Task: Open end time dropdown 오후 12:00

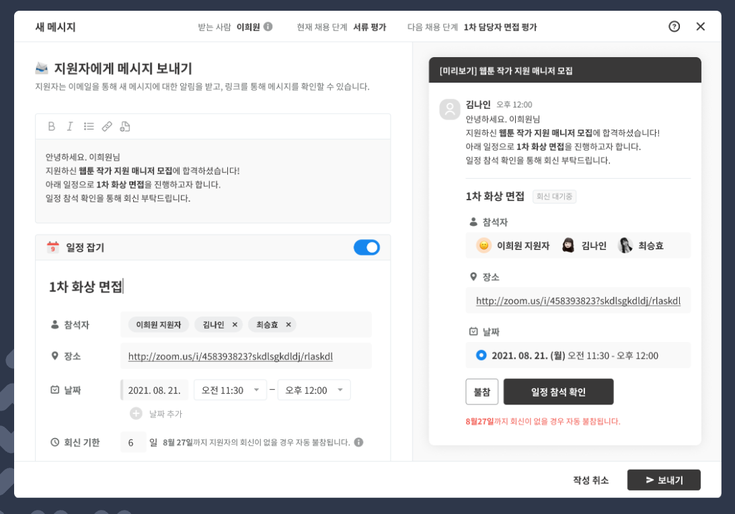Action: coord(314,390)
